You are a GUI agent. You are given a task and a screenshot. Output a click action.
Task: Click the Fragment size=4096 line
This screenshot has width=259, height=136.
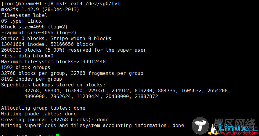tap(39, 33)
